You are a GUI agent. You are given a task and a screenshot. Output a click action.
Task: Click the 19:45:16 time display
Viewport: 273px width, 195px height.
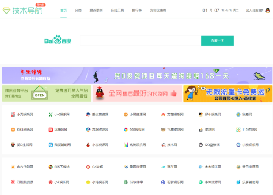point(227,11)
